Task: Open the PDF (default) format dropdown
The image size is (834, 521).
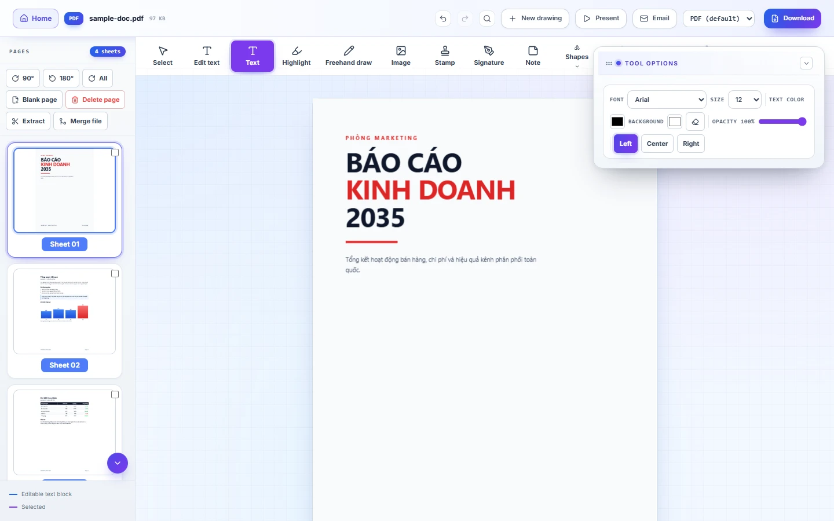Action: 719,19
